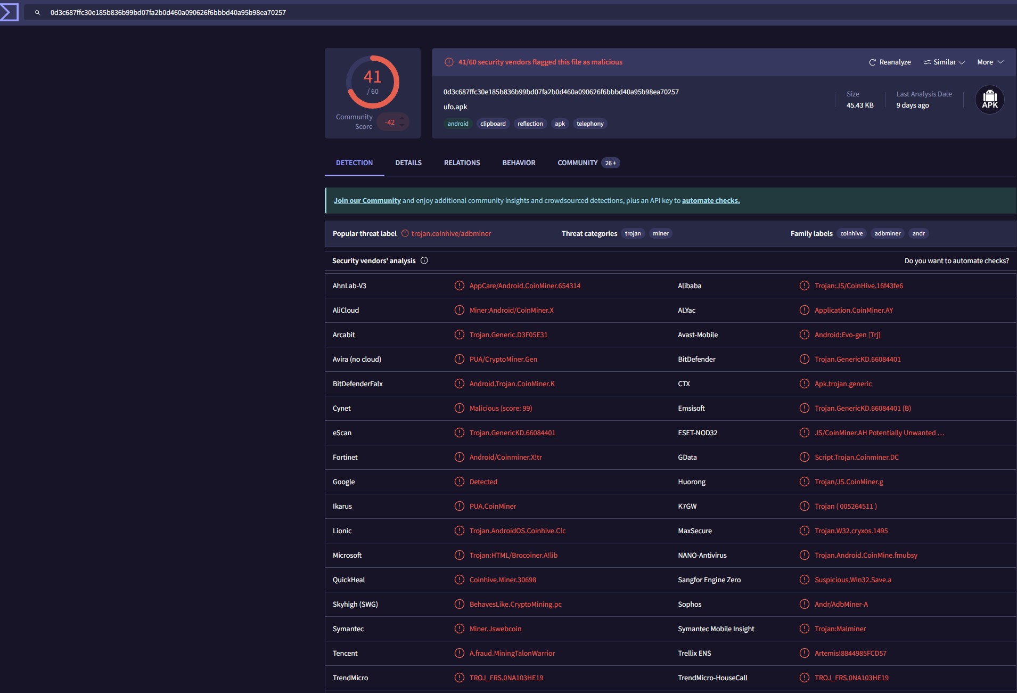1017x693 pixels.
Task: Select the android tag
Action: pos(458,124)
